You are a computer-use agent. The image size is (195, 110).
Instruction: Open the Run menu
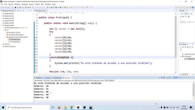(42, 4)
